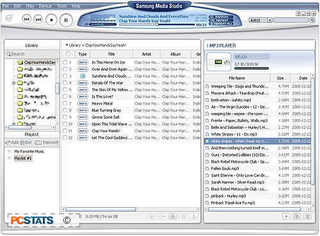The image size is (320, 236).
Task: Open the Tools menu
Action: point(62,6)
